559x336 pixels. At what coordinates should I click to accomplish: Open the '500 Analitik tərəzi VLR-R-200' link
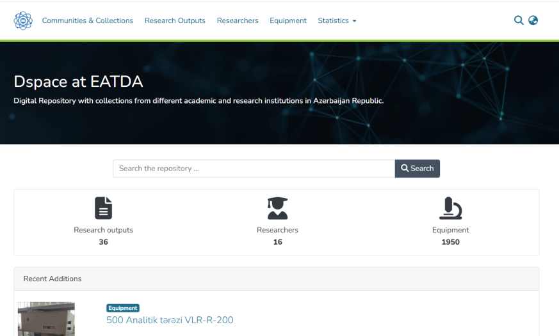pyautogui.click(x=170, y=320)
